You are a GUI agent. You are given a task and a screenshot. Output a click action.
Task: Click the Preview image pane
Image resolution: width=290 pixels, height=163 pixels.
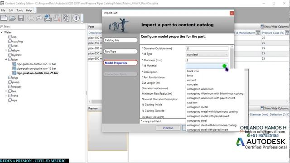(x=107, y=131)
